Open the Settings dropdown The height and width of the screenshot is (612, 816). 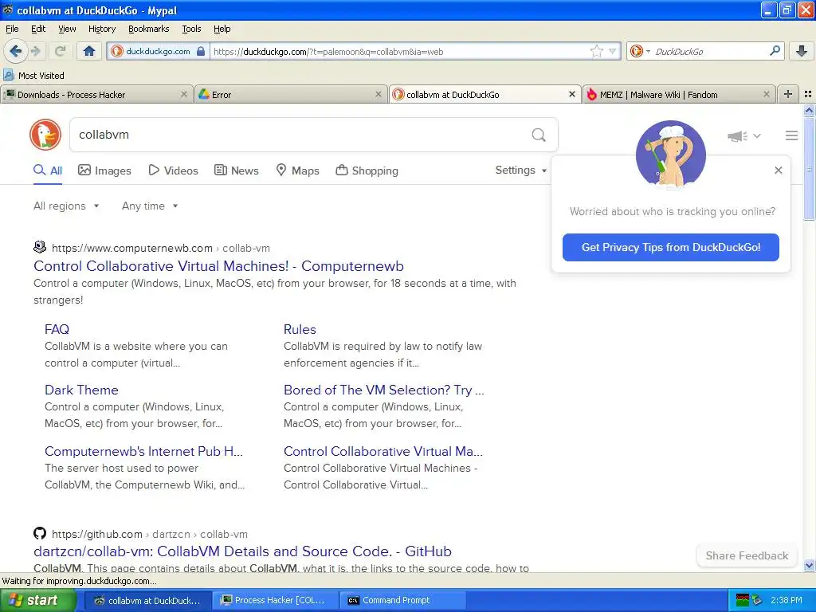[521, 171]
